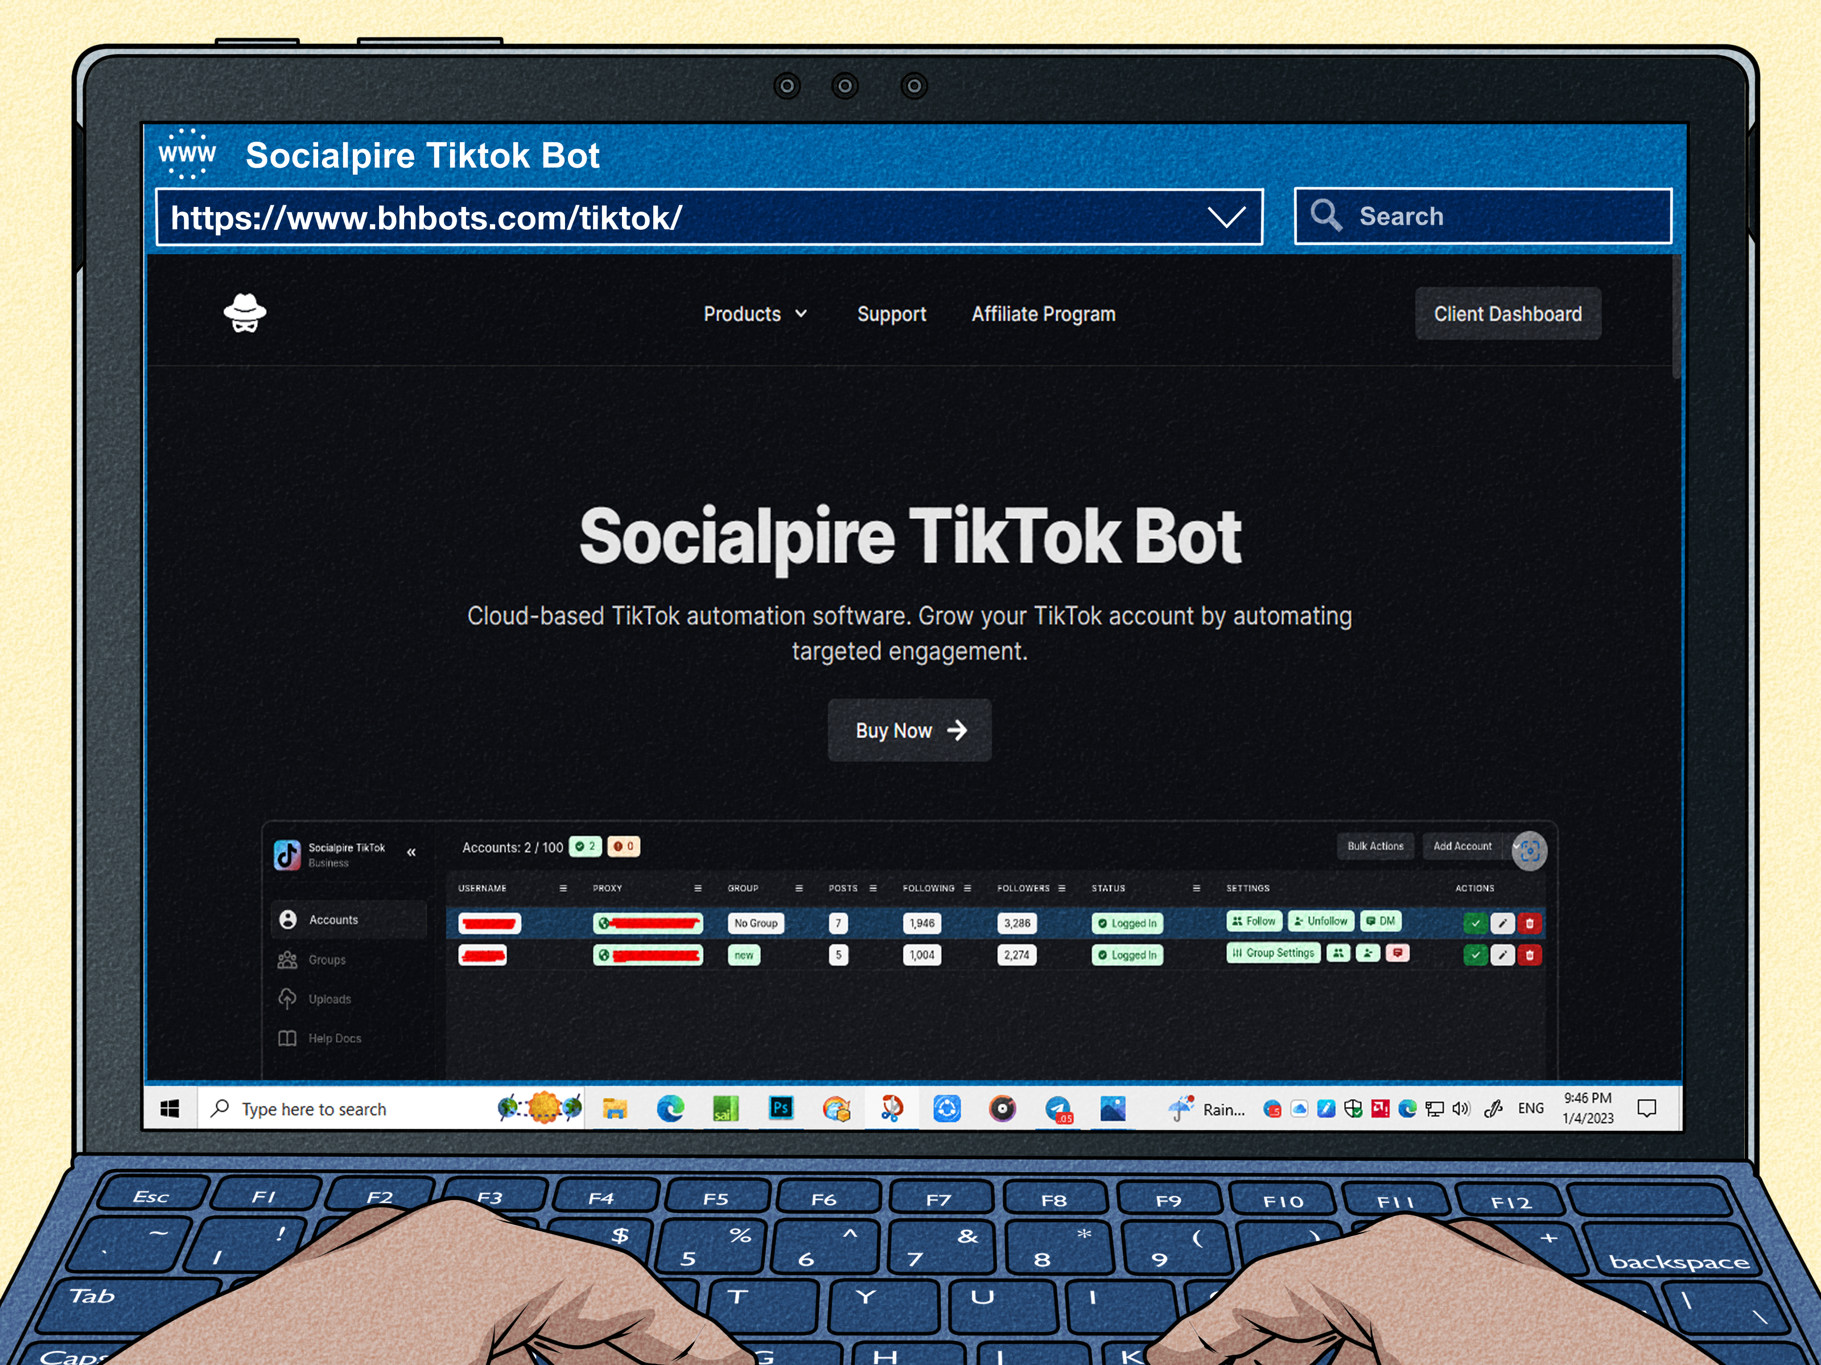Click the Buy Now button
1821x1365 pixels.
[910, 731]
